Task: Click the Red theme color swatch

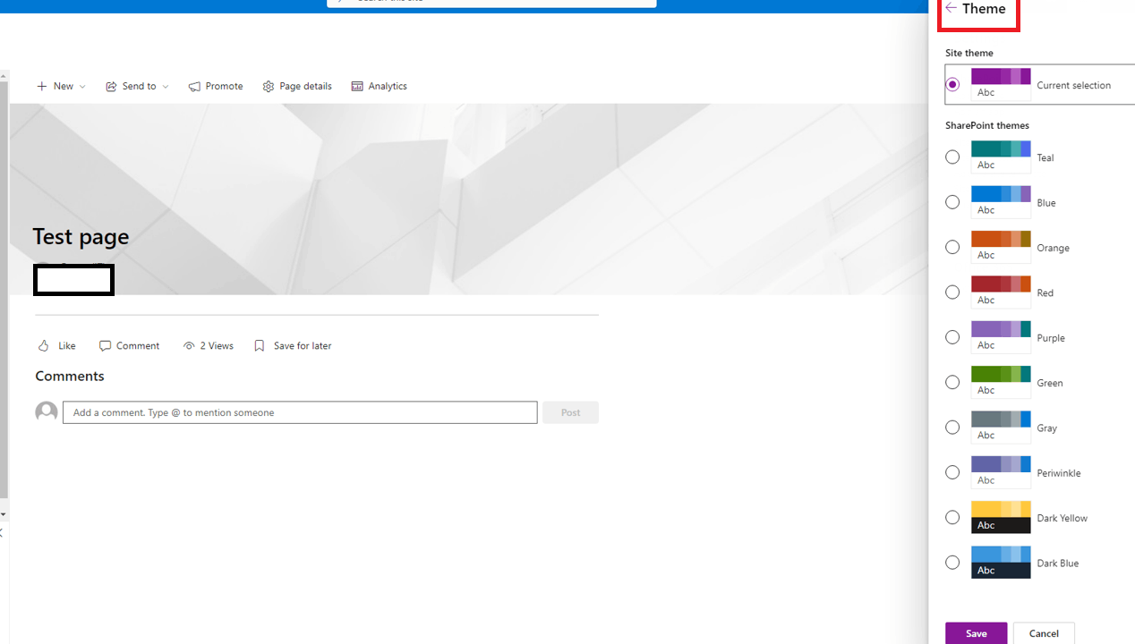Action: [x=1001, y=292]
